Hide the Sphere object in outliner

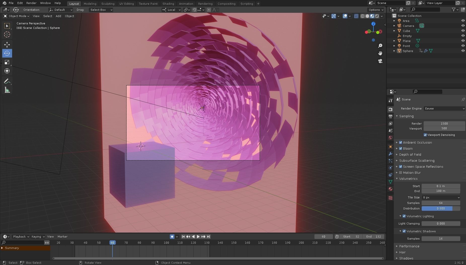click(463, 51)
